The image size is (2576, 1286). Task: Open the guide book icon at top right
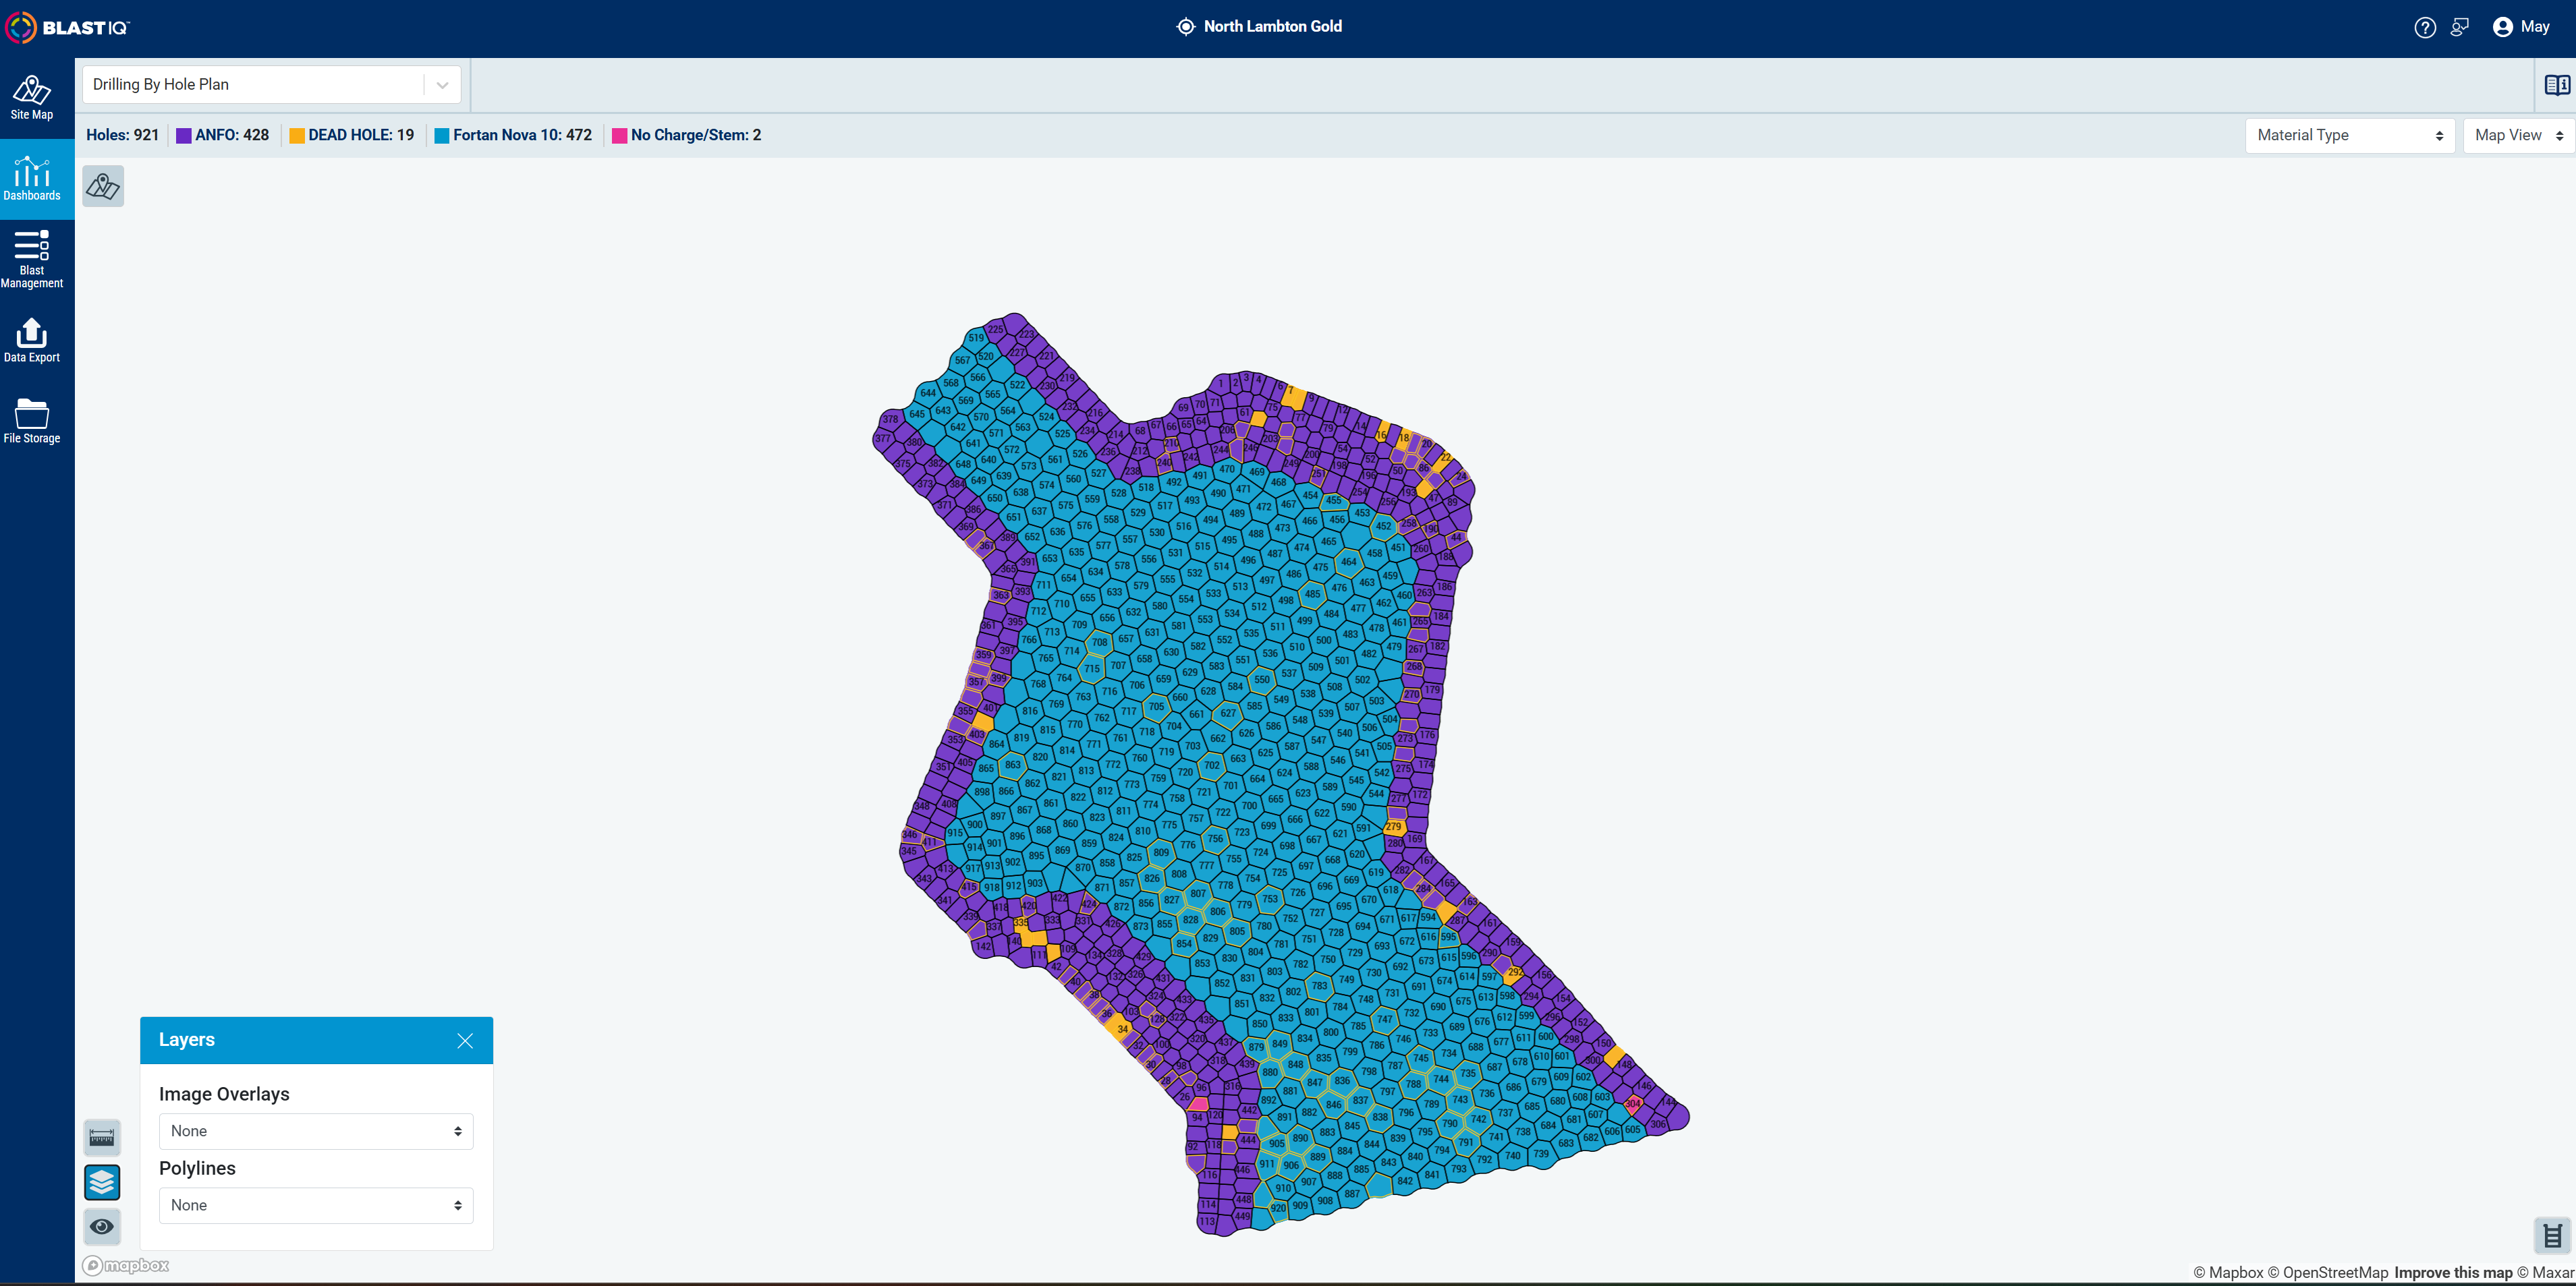(2557, 85)
